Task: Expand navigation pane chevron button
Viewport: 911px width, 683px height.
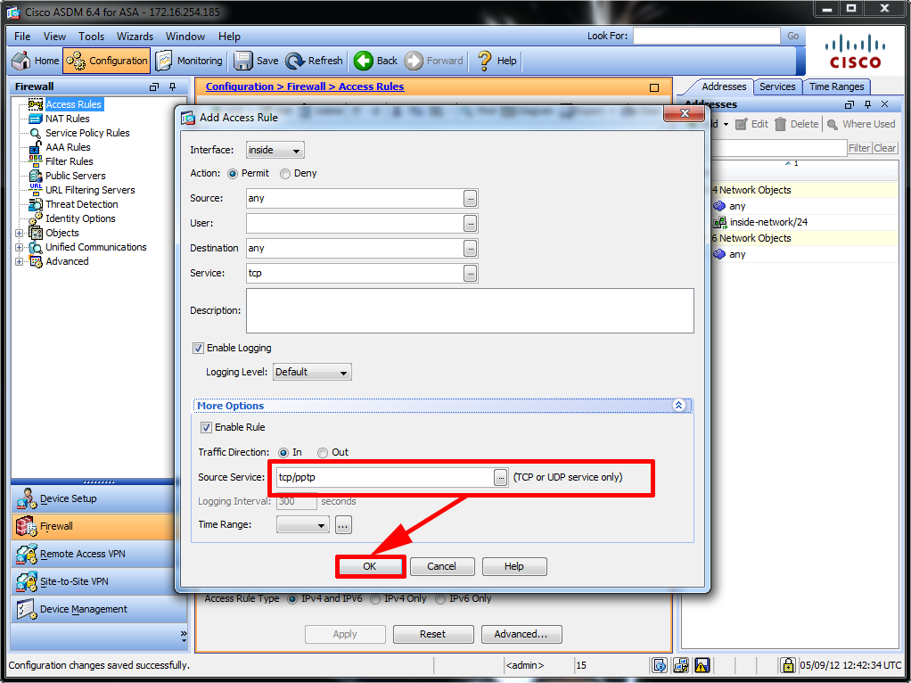Action: [x=184, y=636]
